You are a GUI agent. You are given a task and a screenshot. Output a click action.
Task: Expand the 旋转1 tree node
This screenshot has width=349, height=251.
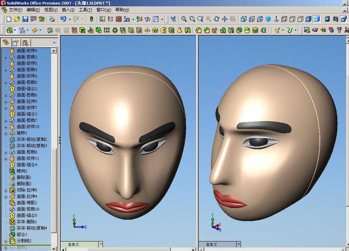tap(6, 134)
